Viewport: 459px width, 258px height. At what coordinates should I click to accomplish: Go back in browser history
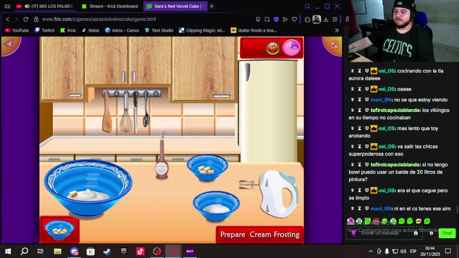tap(8, 19)
